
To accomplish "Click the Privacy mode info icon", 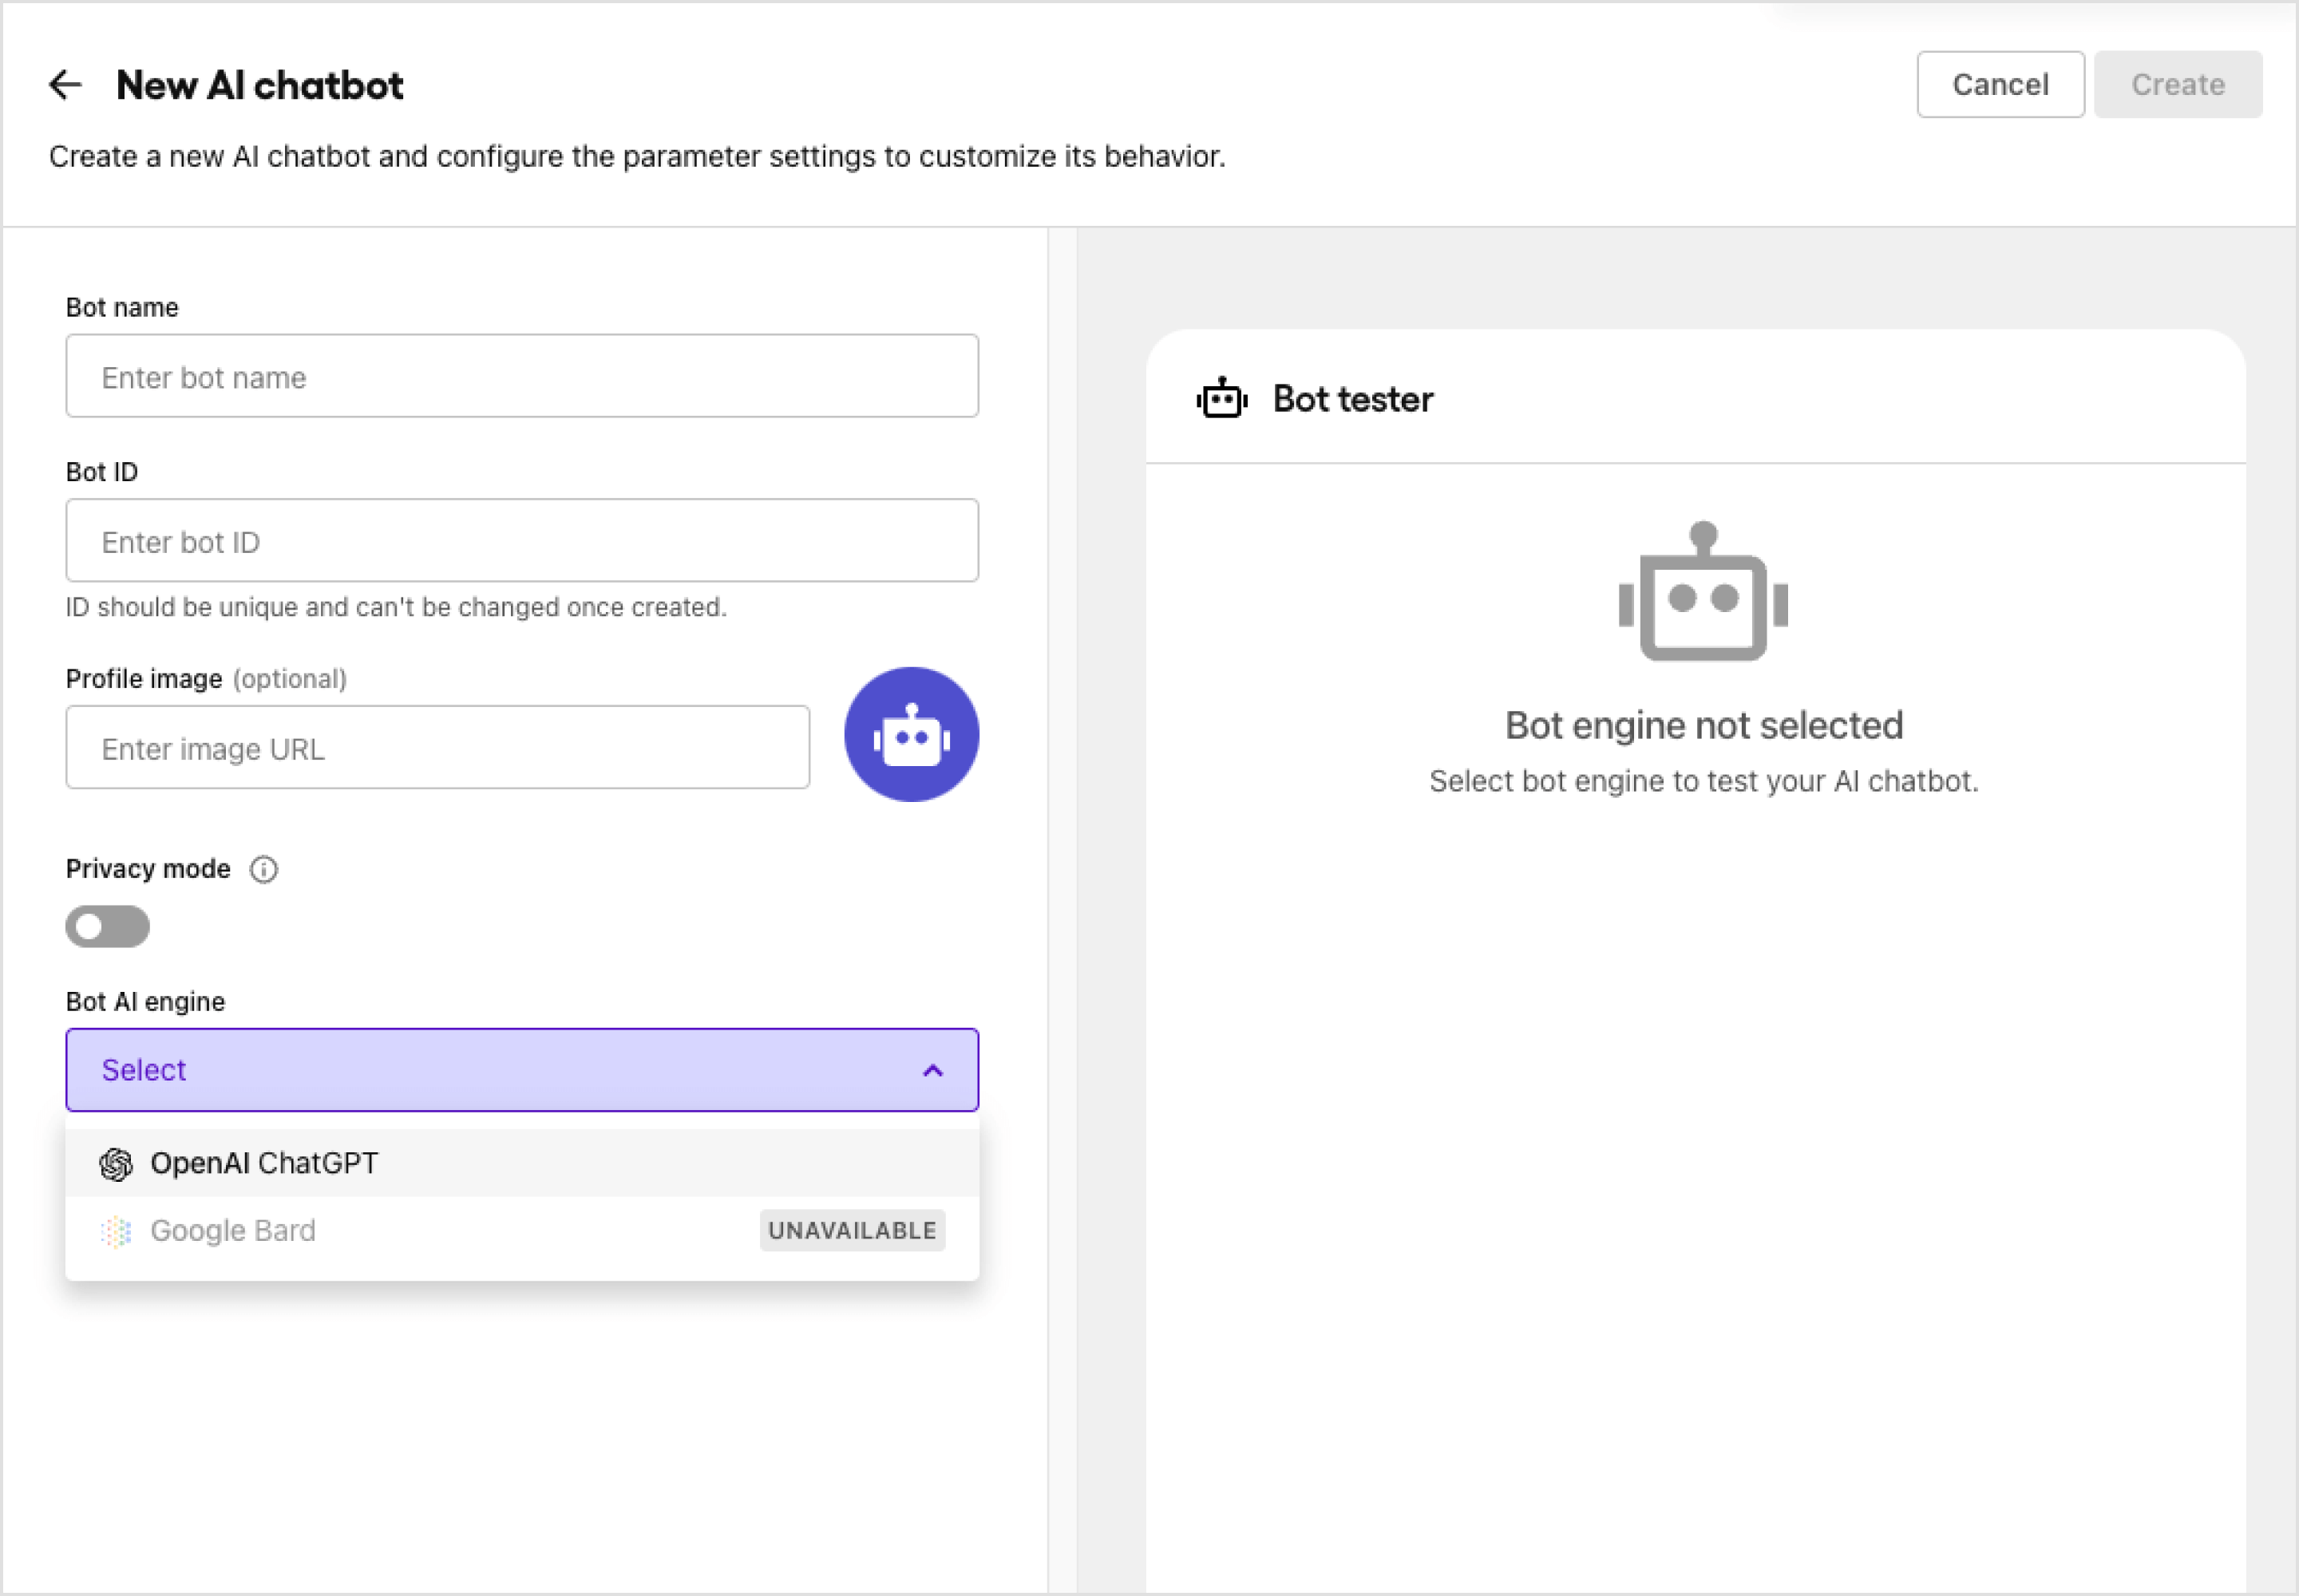I will (x=264, y=869).
